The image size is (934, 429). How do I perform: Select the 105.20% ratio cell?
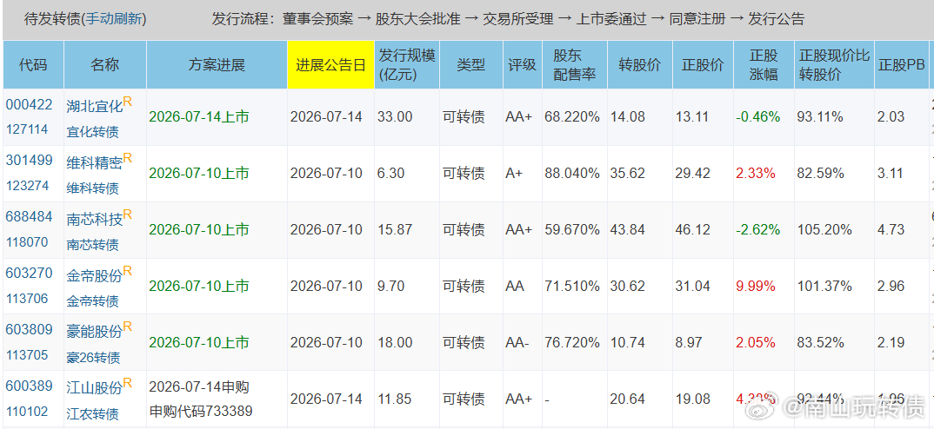click(824, 230)
